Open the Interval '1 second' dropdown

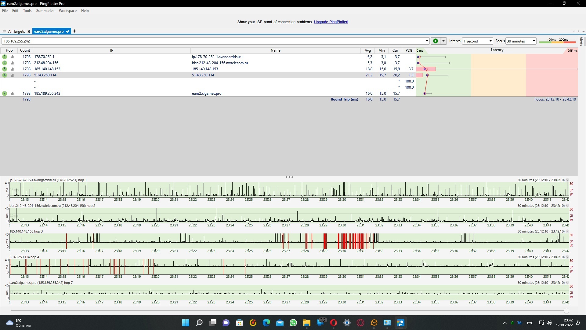pyautogui.click(x=478, y=41)
